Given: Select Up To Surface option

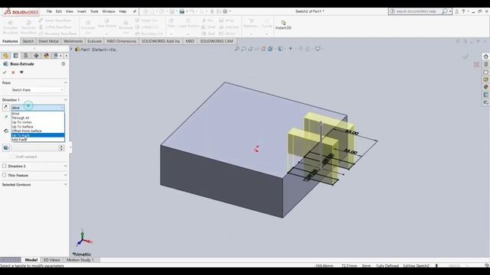Looking at the screenshot, I should [x=38, y=127].
